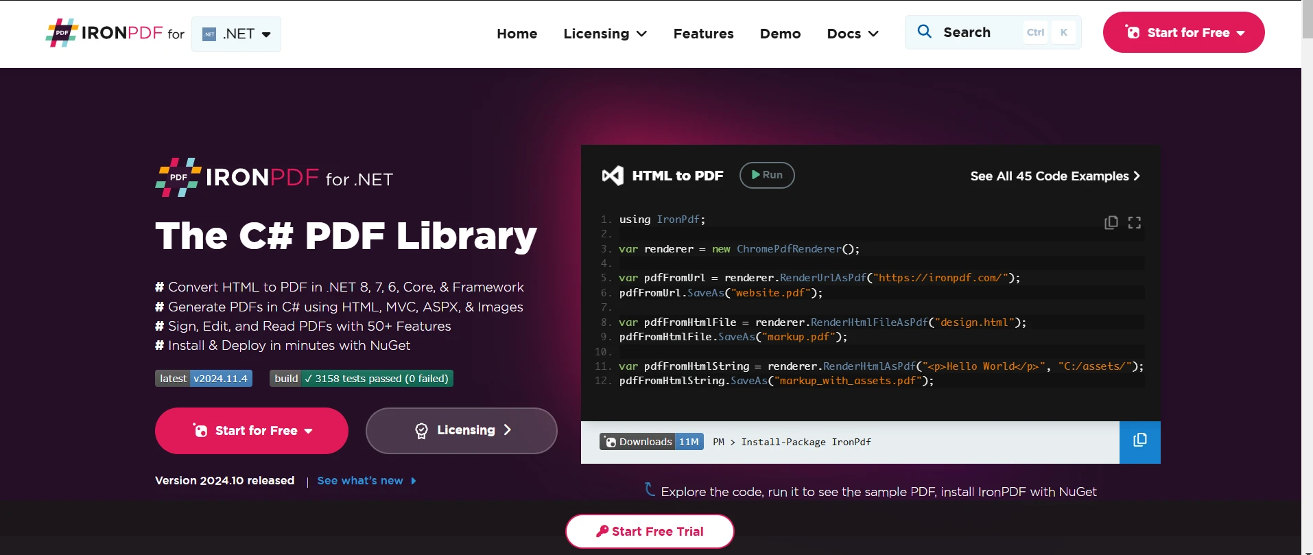Open the .NET language dropdown
1313x555 pixels.
(x=236, y=34)
